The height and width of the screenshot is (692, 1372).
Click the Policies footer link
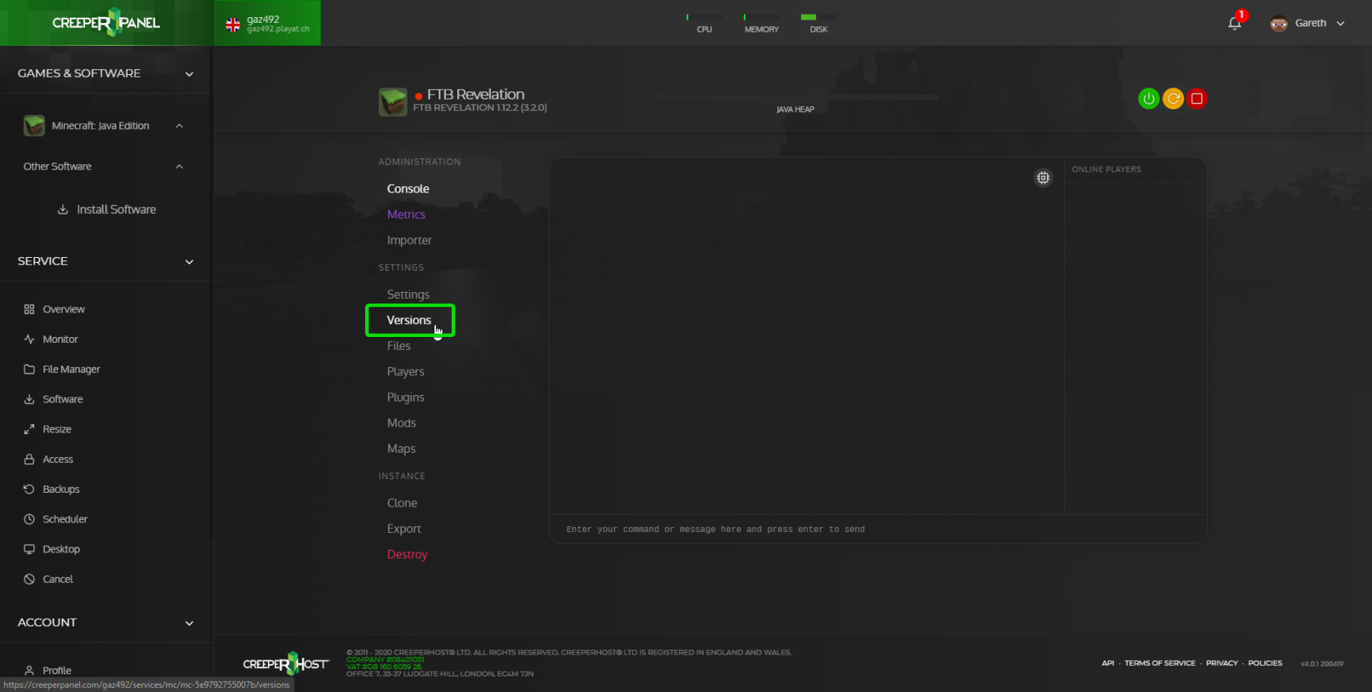(1265, 663)
